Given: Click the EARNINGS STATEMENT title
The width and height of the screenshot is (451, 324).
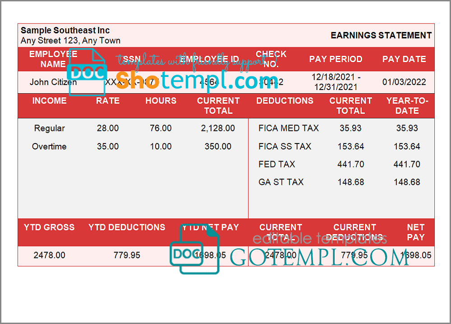Looking at the screenshot, I should pos(381,35).
